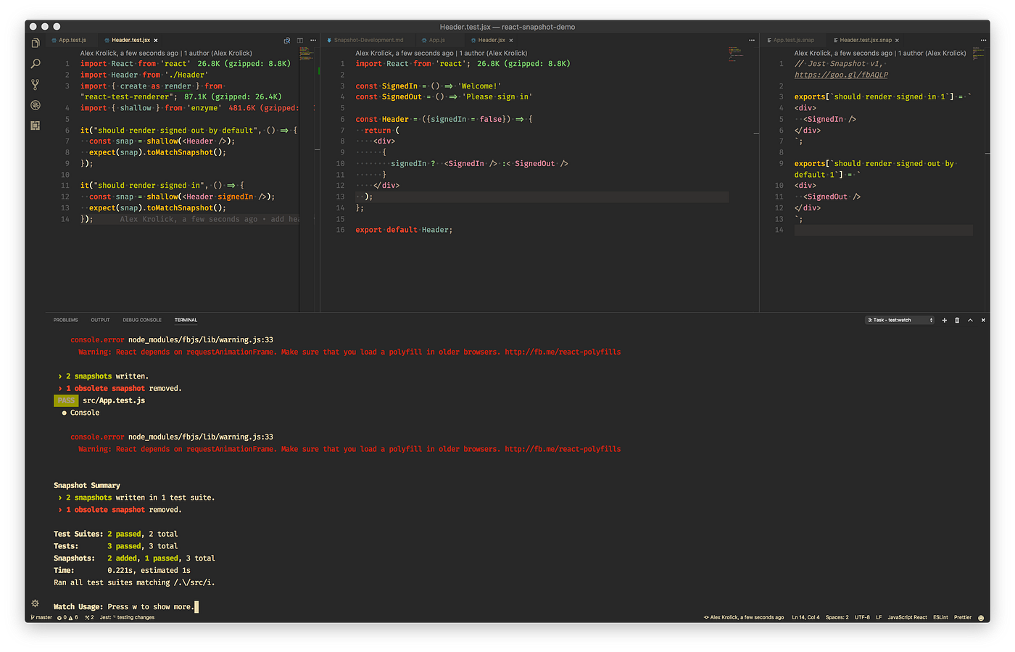The width and height of the screenshot is (1015, 652).
Task: Open the Search view in activity bar
Action: pyautogui.click(x=36, y=64)
